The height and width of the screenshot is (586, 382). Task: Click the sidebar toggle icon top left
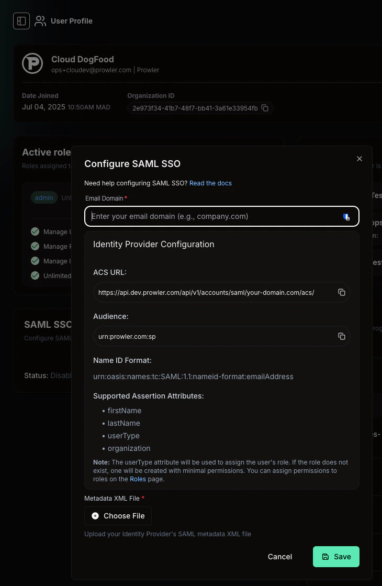coord(21,21)
